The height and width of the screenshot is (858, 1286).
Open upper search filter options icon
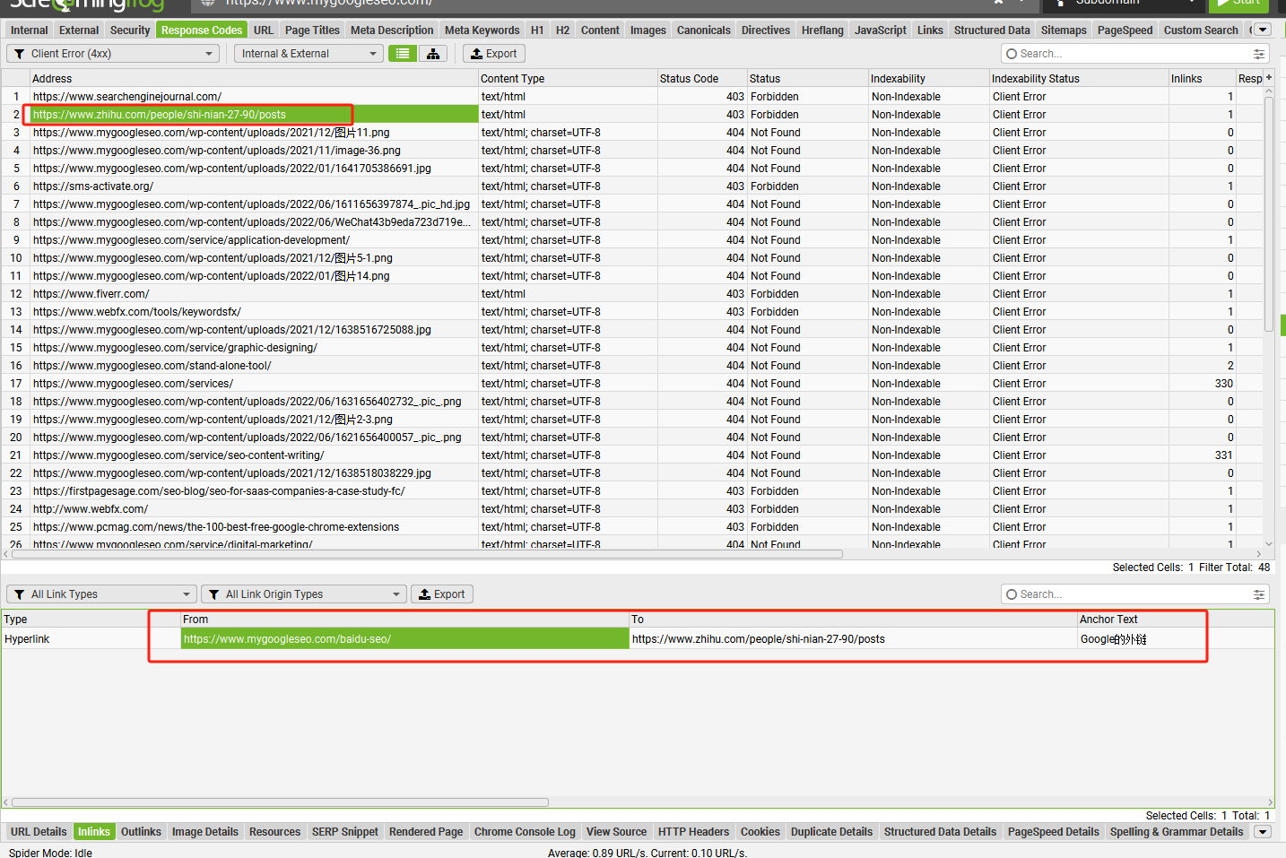[x=1259, y=54]
